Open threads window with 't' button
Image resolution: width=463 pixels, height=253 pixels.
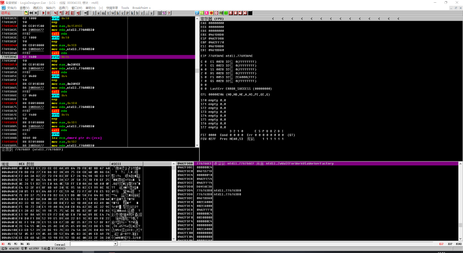(108, 13)
